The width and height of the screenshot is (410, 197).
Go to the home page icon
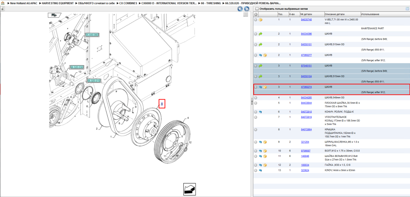[x=2, y=3]
